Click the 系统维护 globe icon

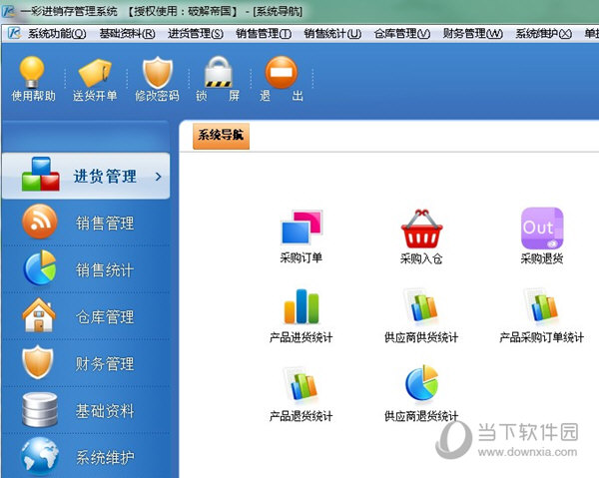[x=40, y=456]
